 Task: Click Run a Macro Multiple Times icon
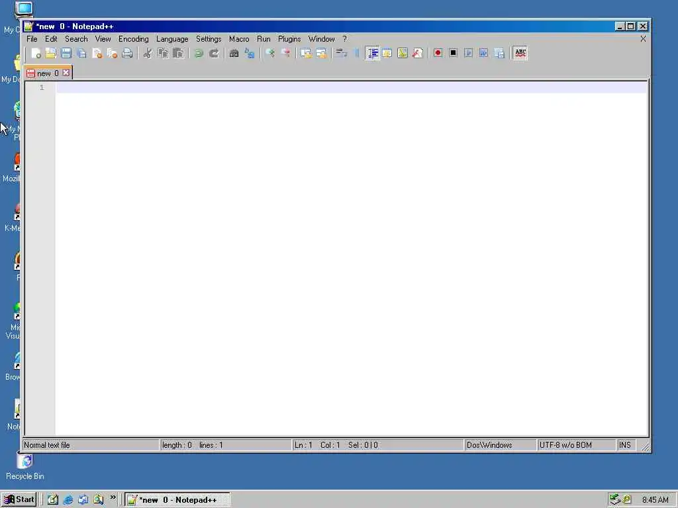483,53
